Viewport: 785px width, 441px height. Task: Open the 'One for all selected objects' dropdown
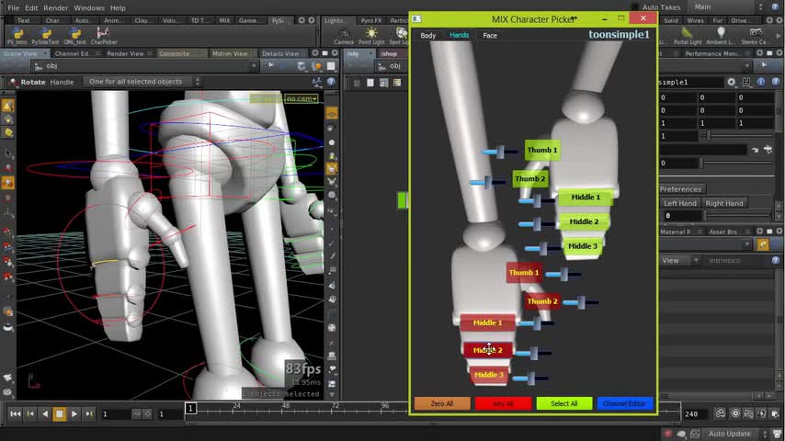(141, 82)
